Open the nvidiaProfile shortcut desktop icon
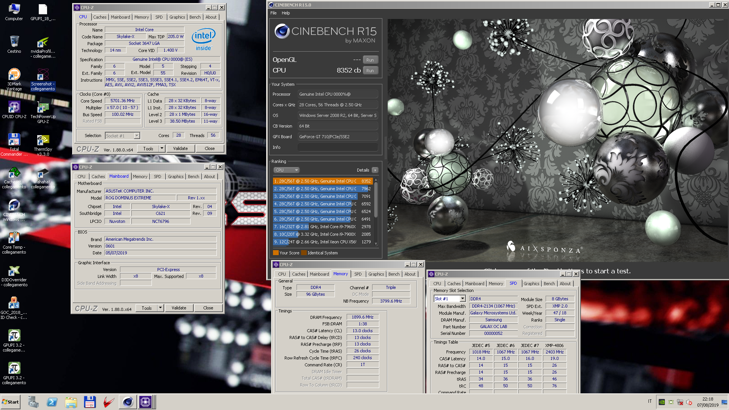The height and width of the screenshot is (410, 729). click(43, 47)
